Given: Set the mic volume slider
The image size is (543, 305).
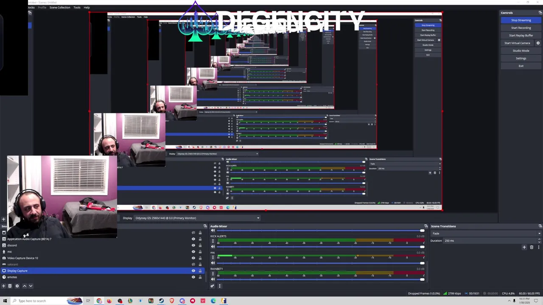Looking at the screenshot, I should pos(320,263).
